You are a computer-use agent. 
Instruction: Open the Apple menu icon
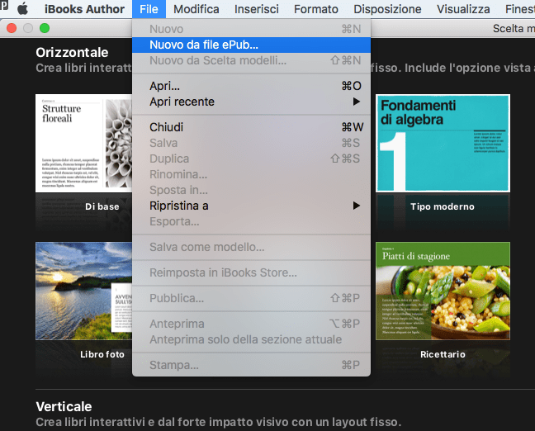[22, 9]
